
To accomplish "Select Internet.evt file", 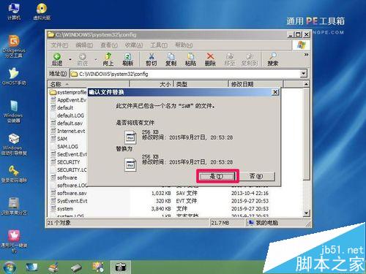I will [68, 131].
